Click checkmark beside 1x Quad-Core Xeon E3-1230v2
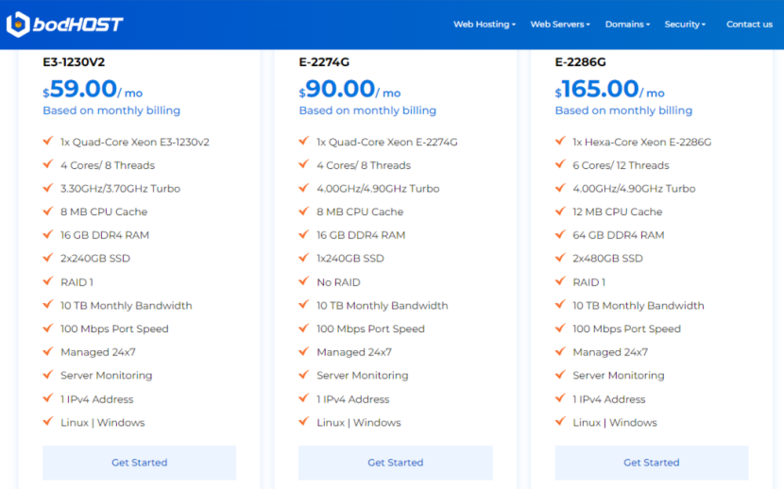The image size is (784, 489). (47, 142)
